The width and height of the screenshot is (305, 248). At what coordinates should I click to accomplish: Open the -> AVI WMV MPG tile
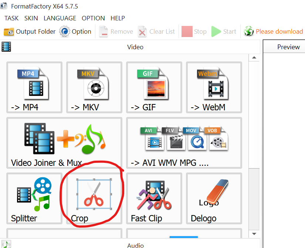click(184, 143)
